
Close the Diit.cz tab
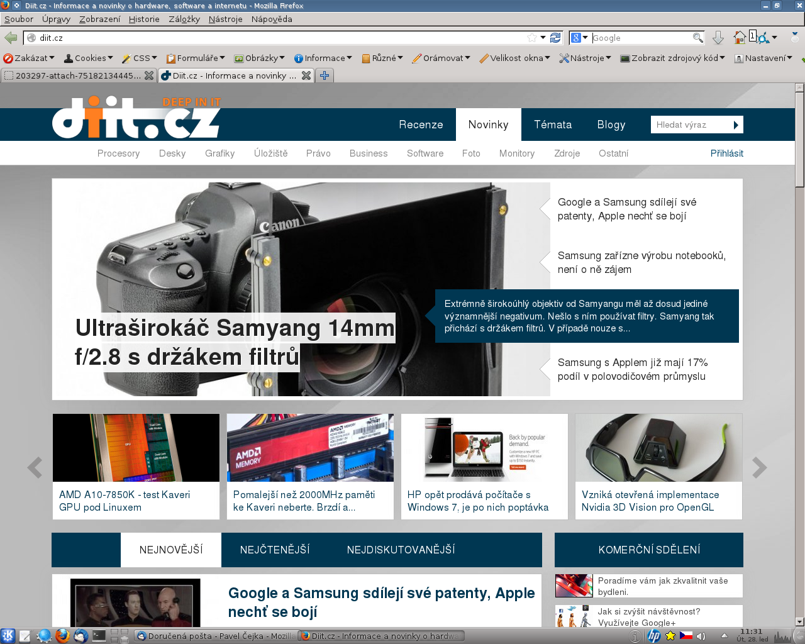306,75
